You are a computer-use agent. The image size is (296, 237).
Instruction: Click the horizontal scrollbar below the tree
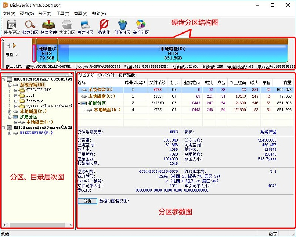pos(37,225)
